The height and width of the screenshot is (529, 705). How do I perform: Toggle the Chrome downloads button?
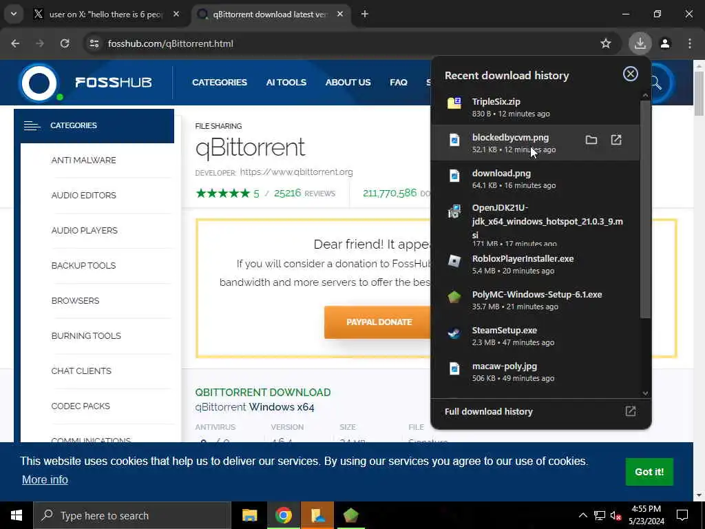click(x=640, y=43)
